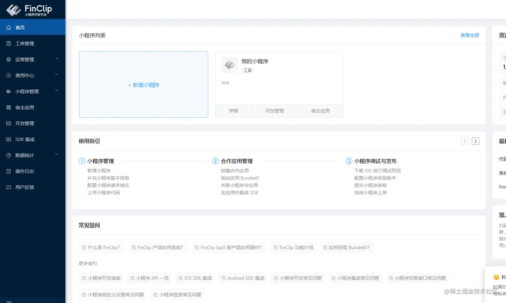506x303 pixels.
Task: Click guide link 补充小程序基本信息
Action: 108,178
